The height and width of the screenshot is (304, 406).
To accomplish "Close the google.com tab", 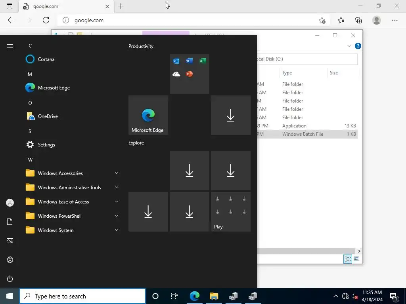I will [x=107, y=6].
